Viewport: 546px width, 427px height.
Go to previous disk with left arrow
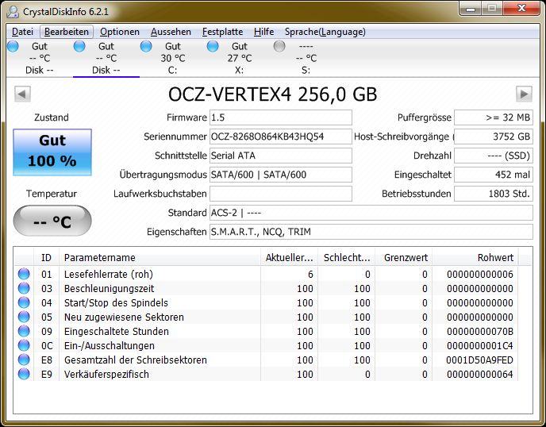pos(23,94)
